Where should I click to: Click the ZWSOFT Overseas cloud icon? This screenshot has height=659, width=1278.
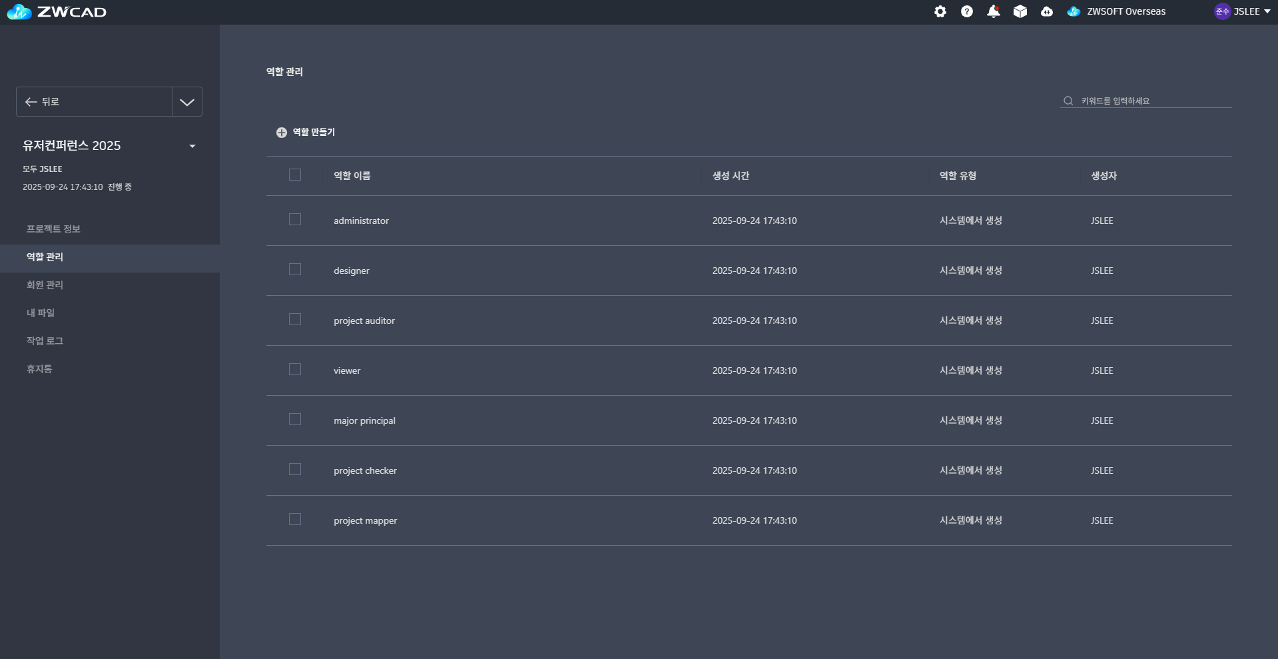(1073, 11)
